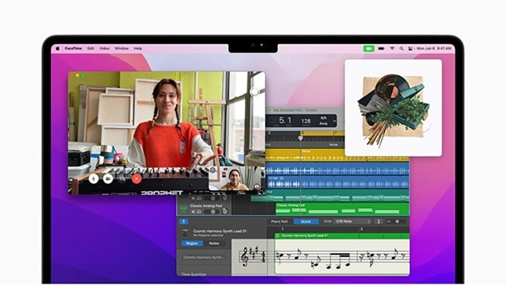Click the vertical zoom button beside Grid
Screen dimensions: 506x285
379,221
